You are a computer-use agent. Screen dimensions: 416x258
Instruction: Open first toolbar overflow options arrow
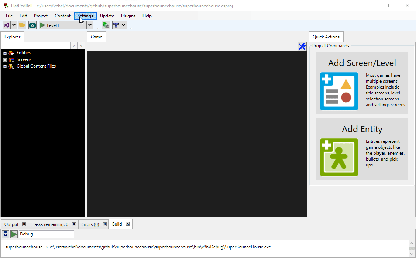click(97, 27)
